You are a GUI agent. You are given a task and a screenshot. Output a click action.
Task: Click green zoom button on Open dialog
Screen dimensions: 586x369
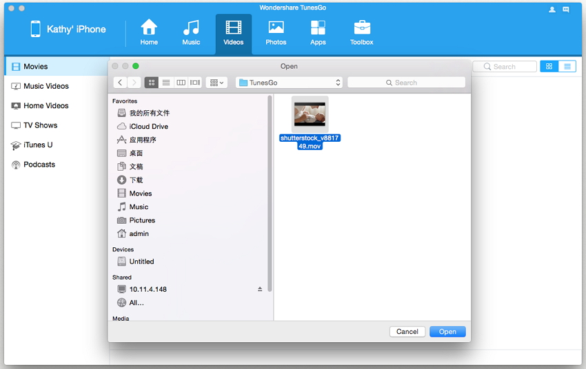136,66
